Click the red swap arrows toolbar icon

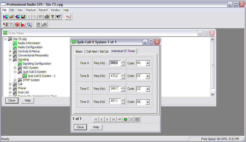(68, 17)
